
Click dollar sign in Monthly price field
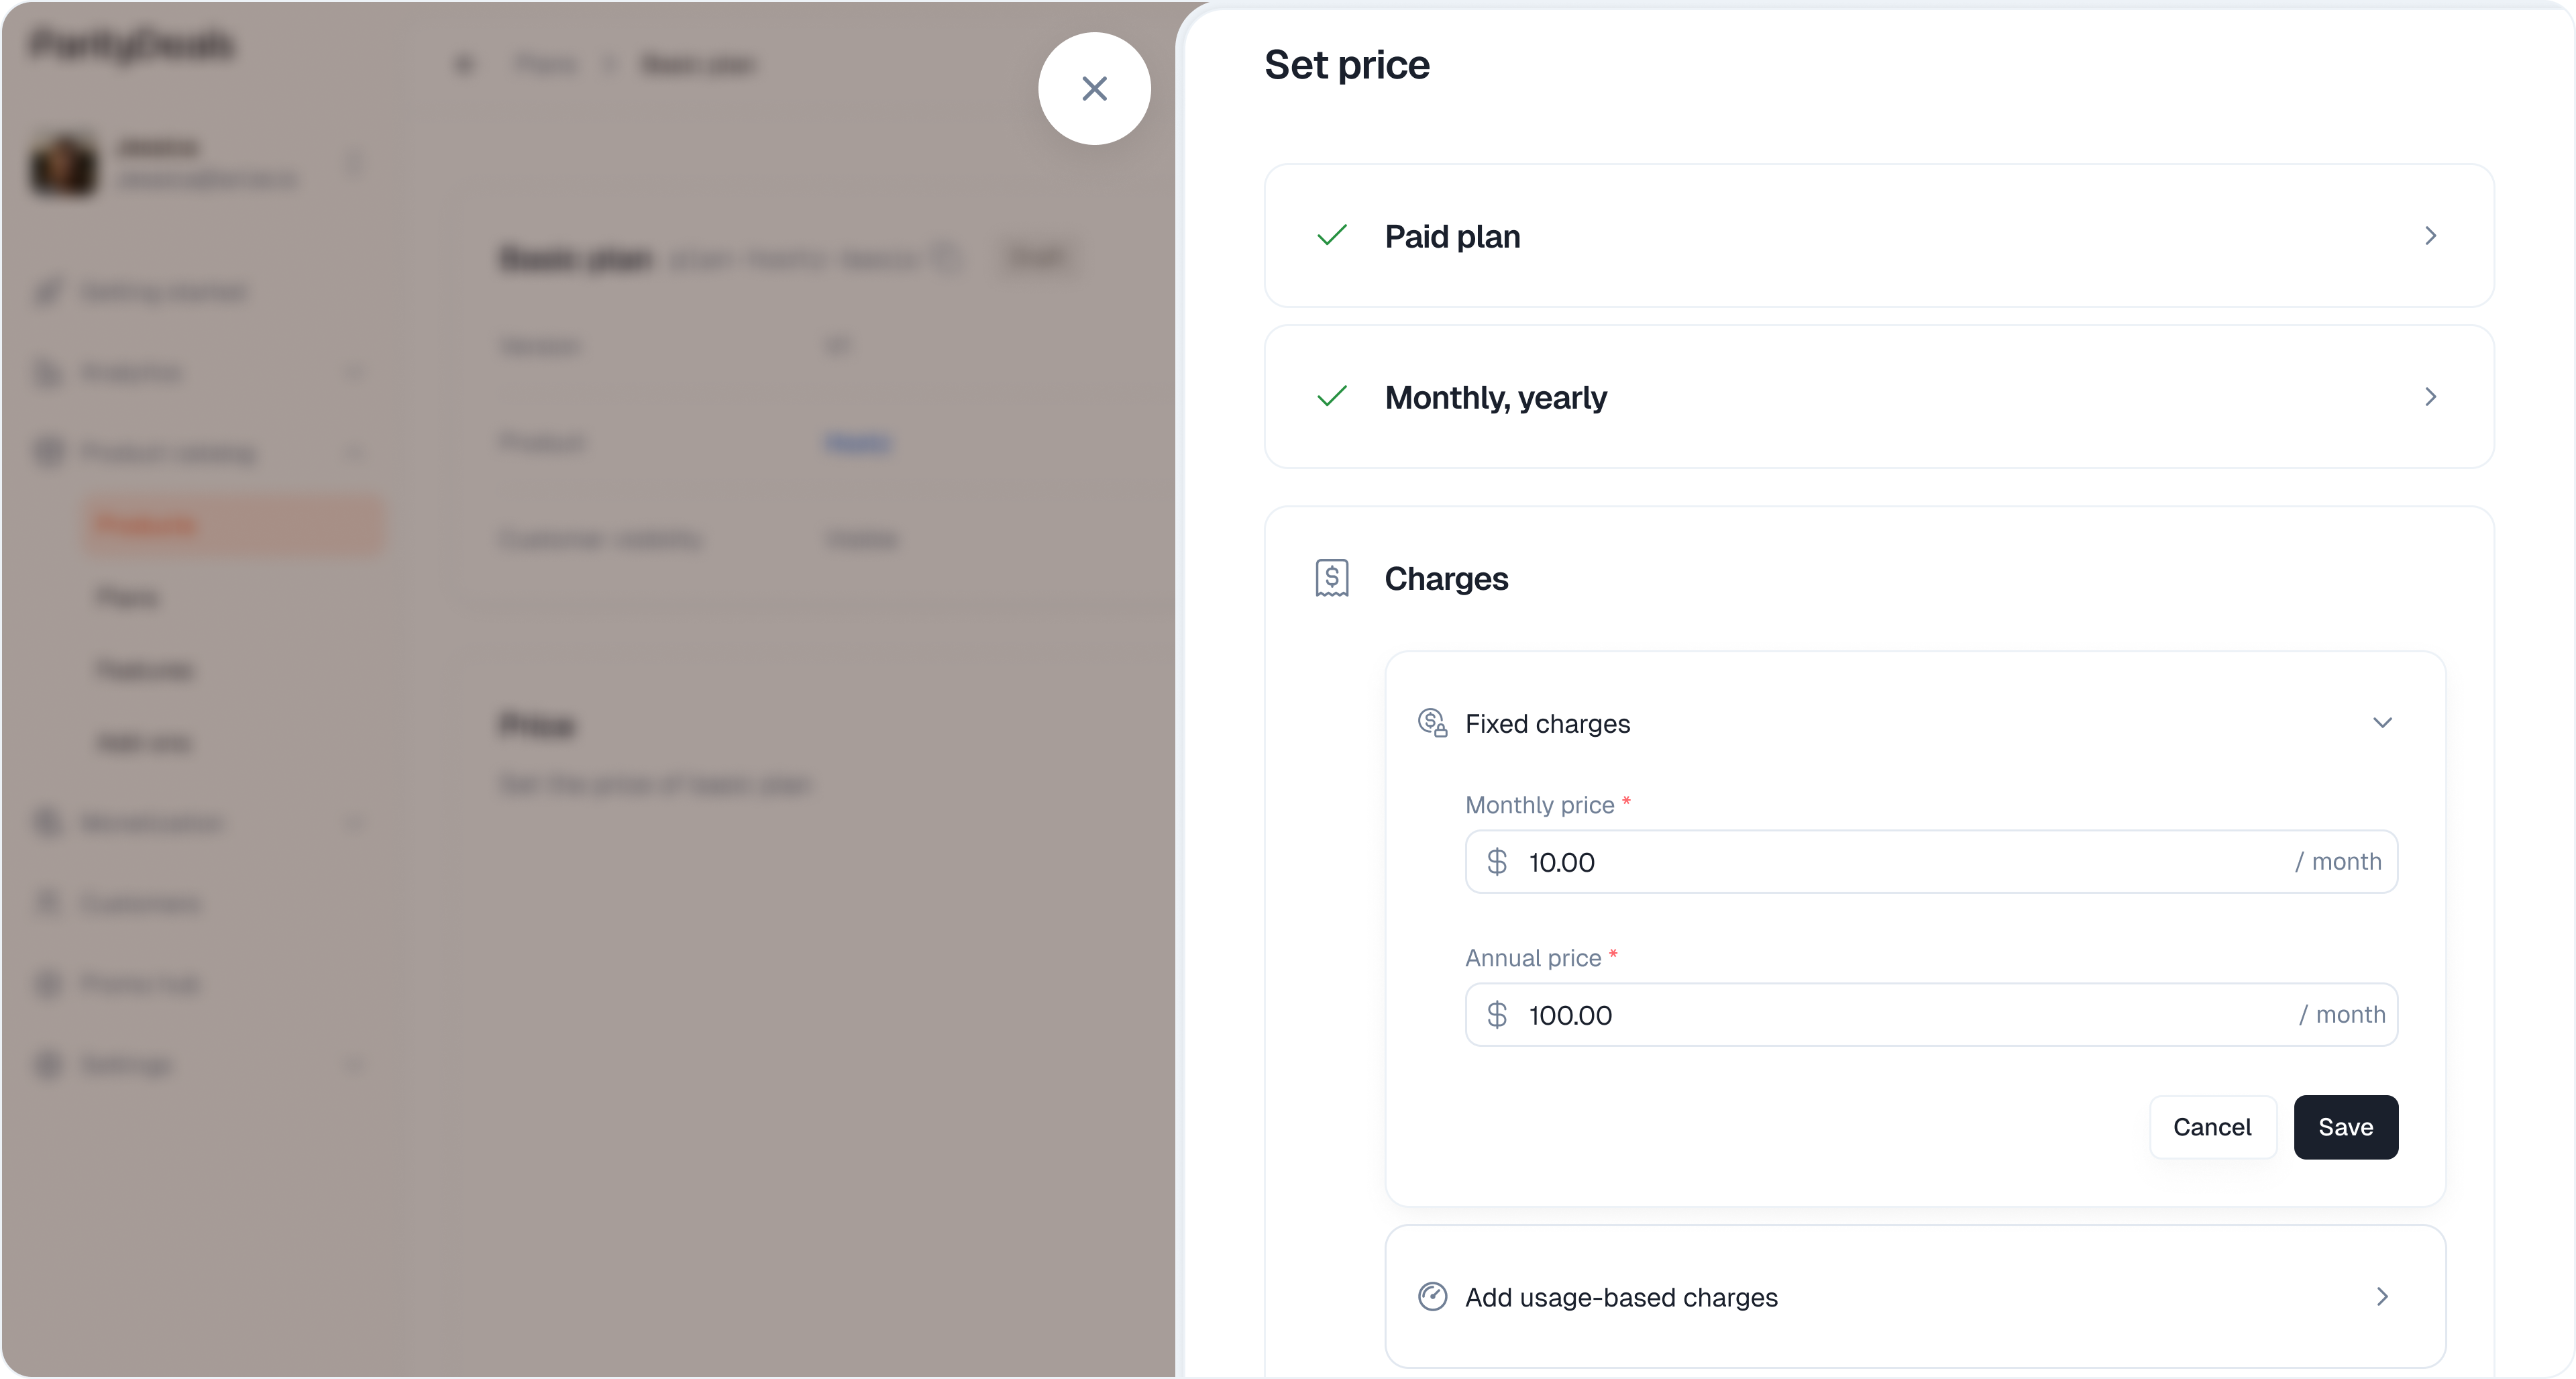point(1497,861)
